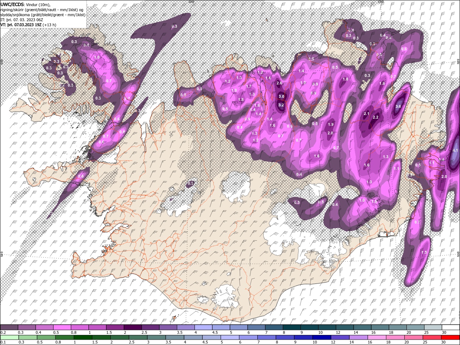Screen dimensions: 460x345
Task: Click the 'IT: þri. 07. 03. 2023 06Z' line
Action: click(21, 20)
